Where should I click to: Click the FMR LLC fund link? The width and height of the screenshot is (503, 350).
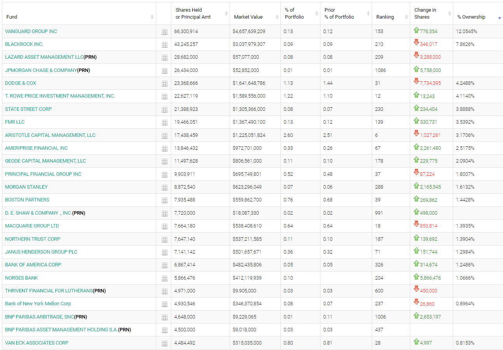pyautogui.click(x=15, y=122)
